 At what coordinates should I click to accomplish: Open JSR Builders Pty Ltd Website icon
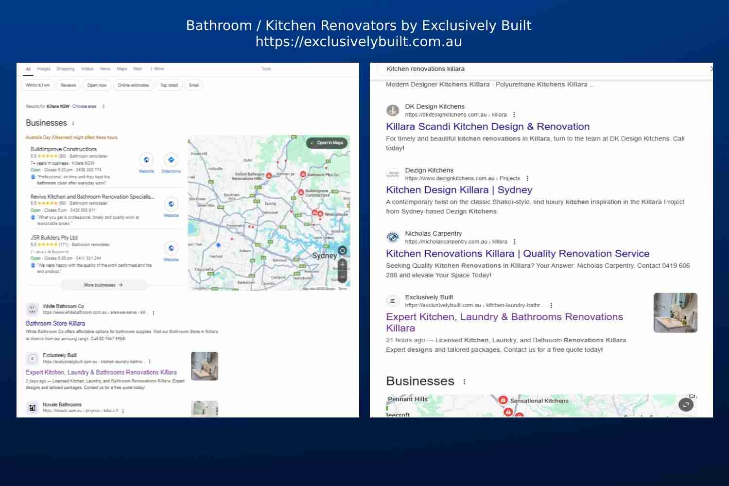pos(171,248)
